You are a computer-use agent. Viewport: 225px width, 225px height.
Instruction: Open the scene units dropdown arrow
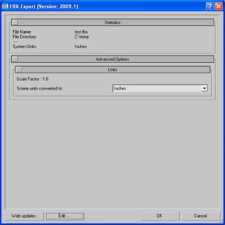204,88
